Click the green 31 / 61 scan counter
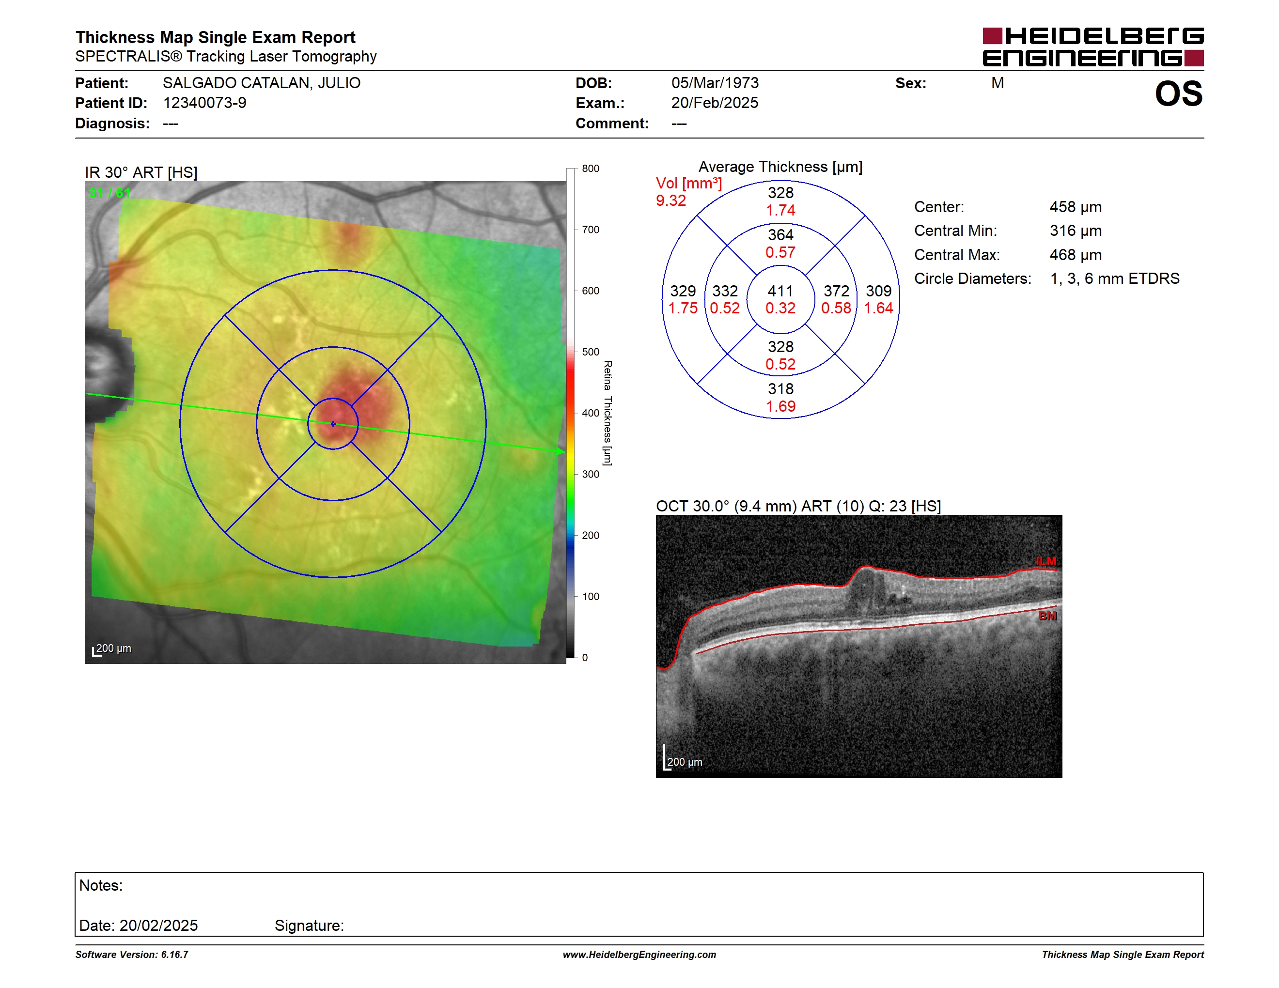The height and width of the screenshot is (988, 1279). point(109,193)
